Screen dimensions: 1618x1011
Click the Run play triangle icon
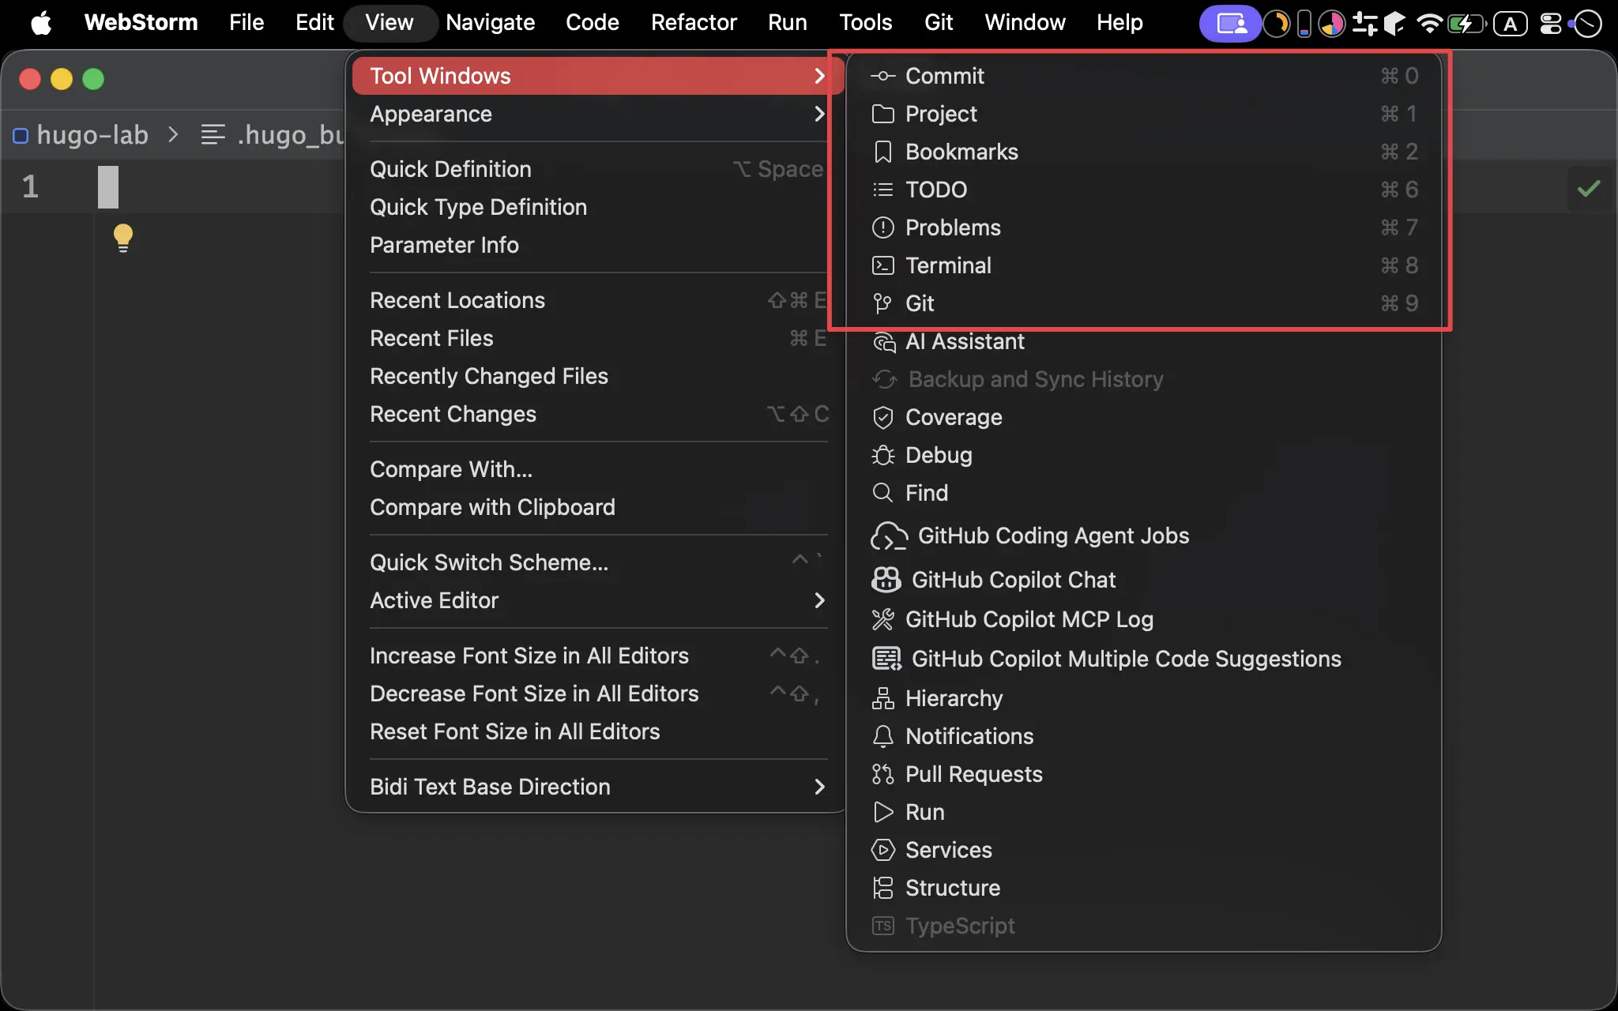(x=882, y=812)
